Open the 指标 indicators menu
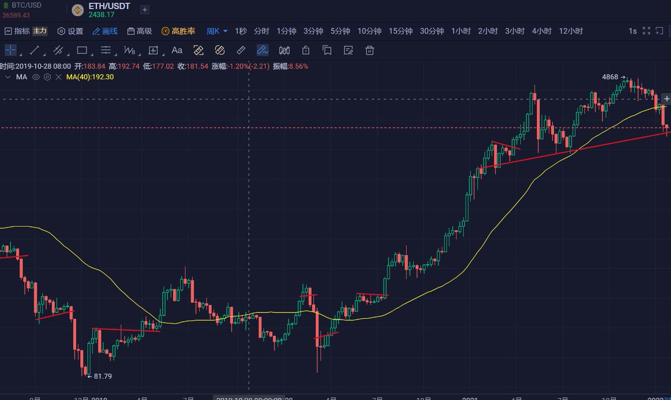 click(17, 31)
